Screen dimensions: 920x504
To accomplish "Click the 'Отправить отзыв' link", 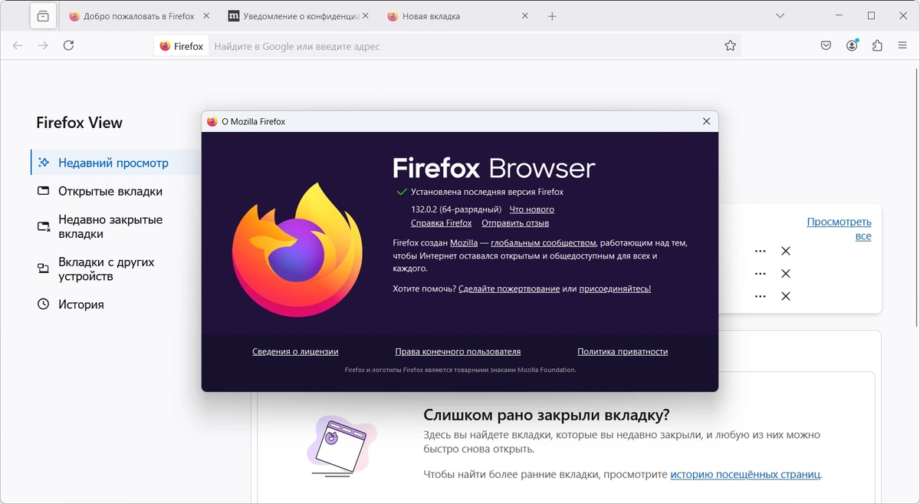I will [515, 223].
